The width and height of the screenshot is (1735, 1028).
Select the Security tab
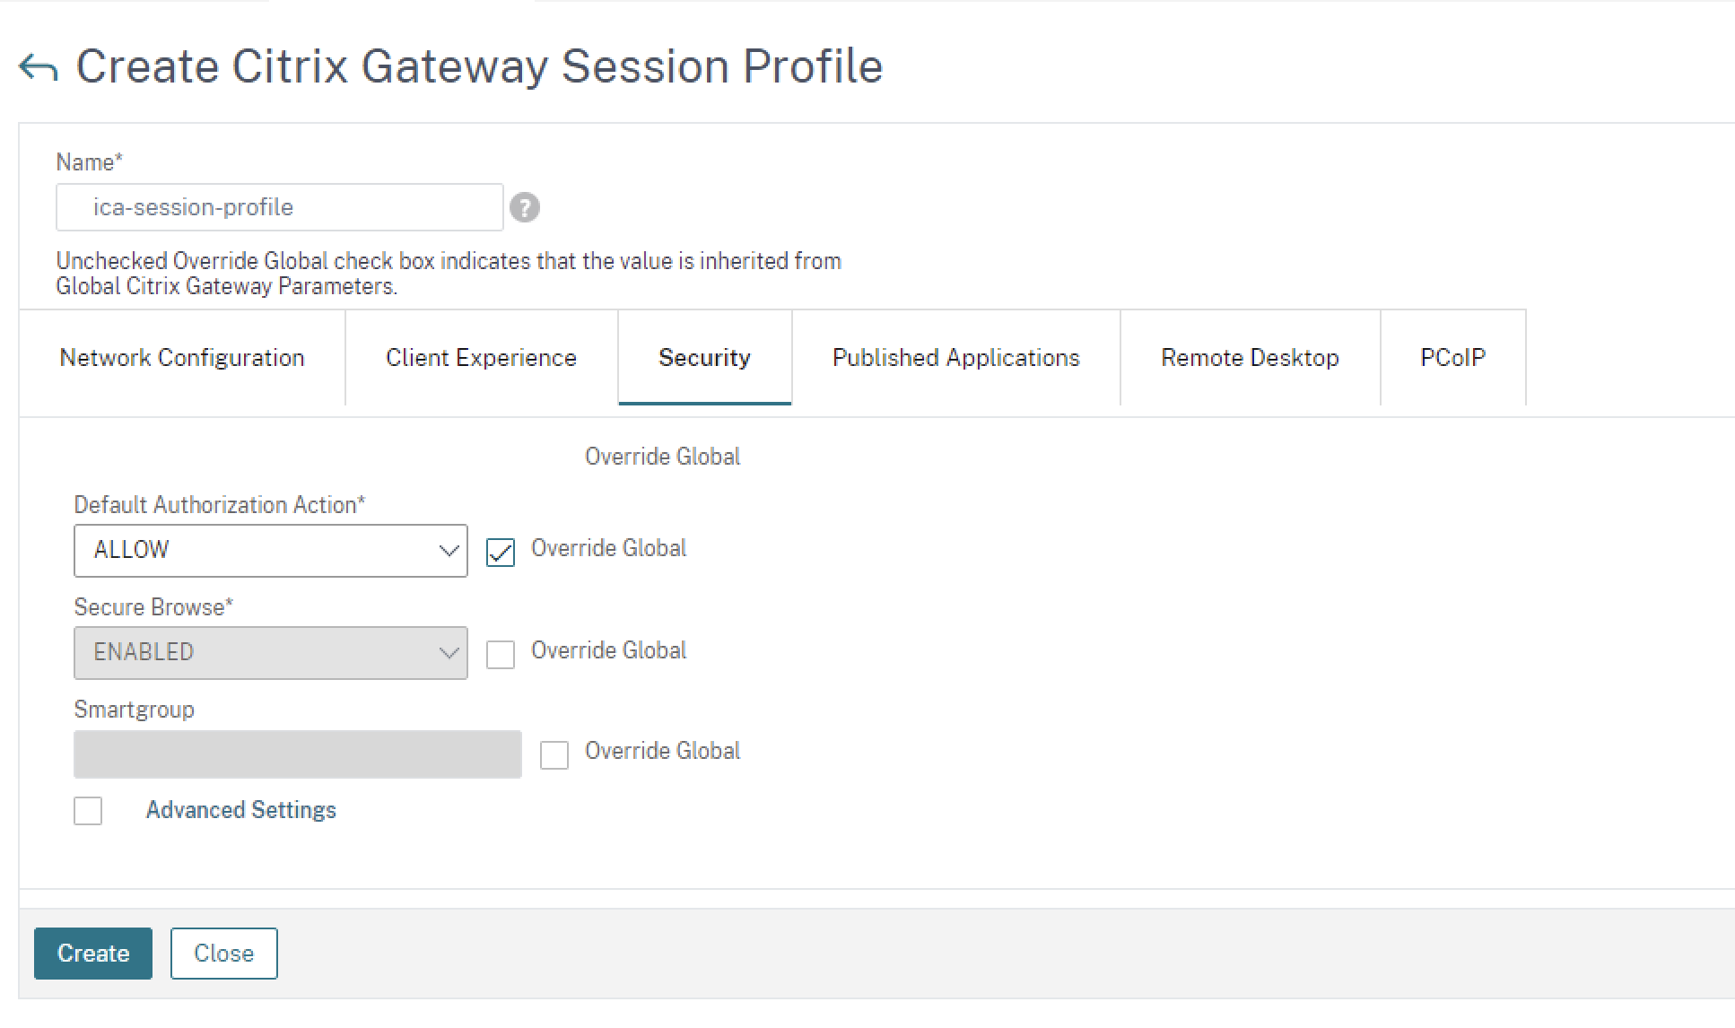tap(704, 358)
